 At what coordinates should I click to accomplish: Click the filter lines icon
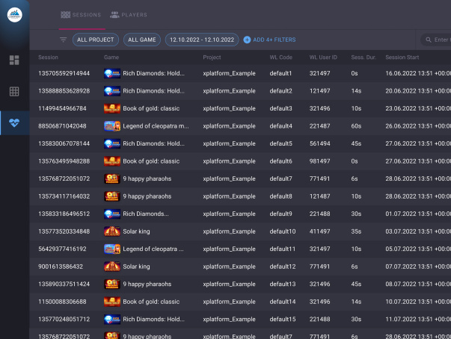63,40
